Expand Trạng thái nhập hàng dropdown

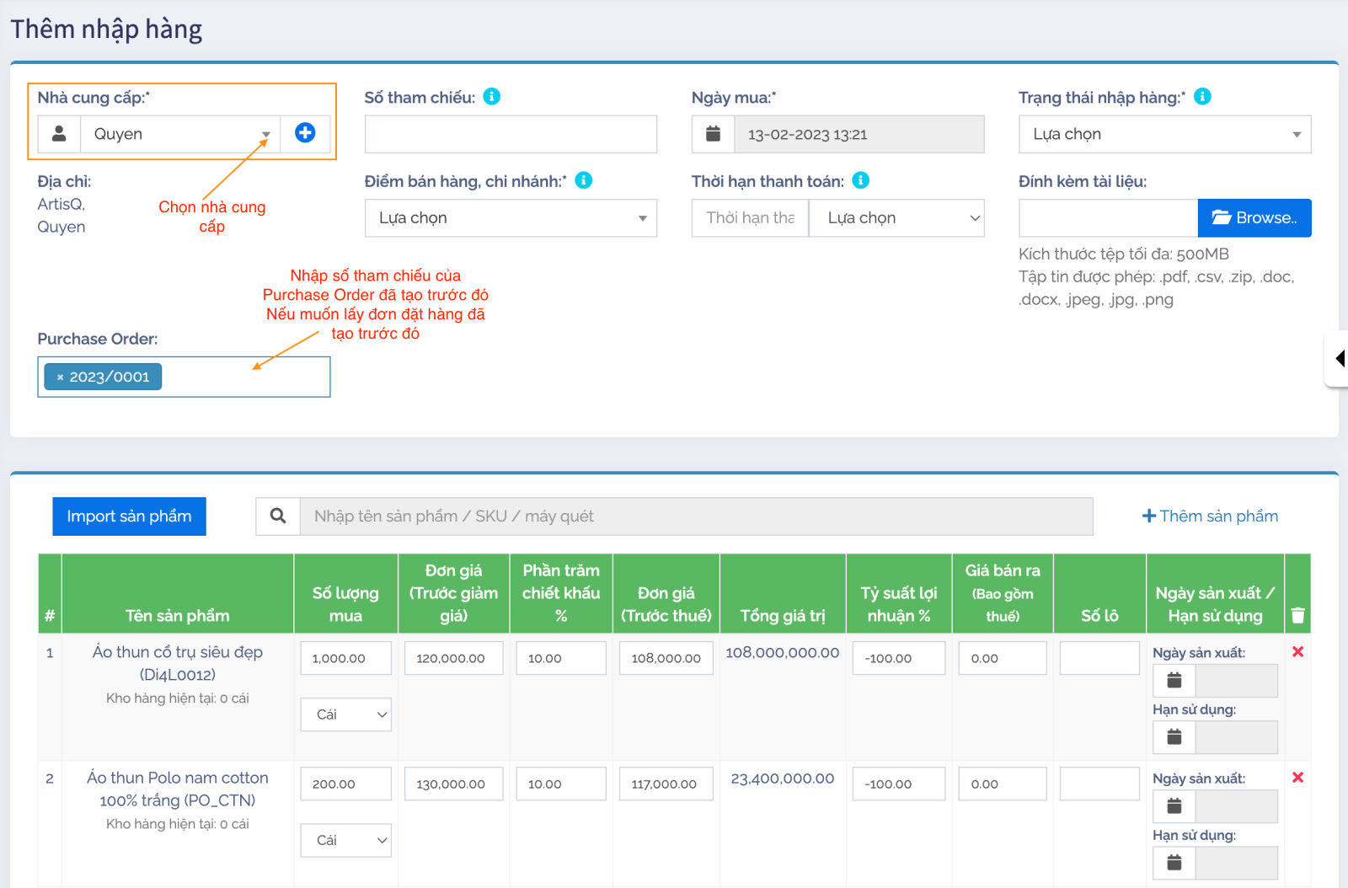point(1164,134)
